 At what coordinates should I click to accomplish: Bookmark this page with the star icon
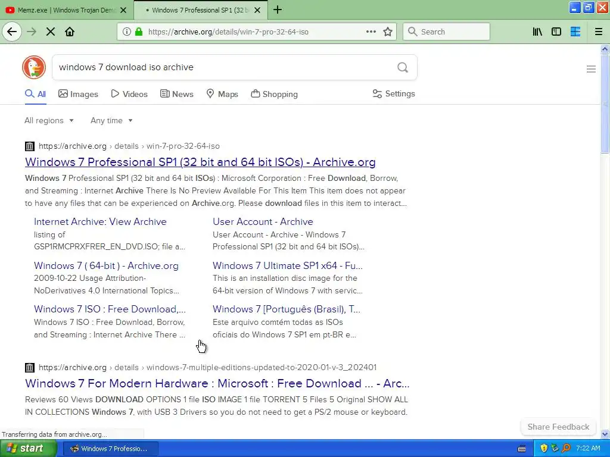(x=387, y=32)
